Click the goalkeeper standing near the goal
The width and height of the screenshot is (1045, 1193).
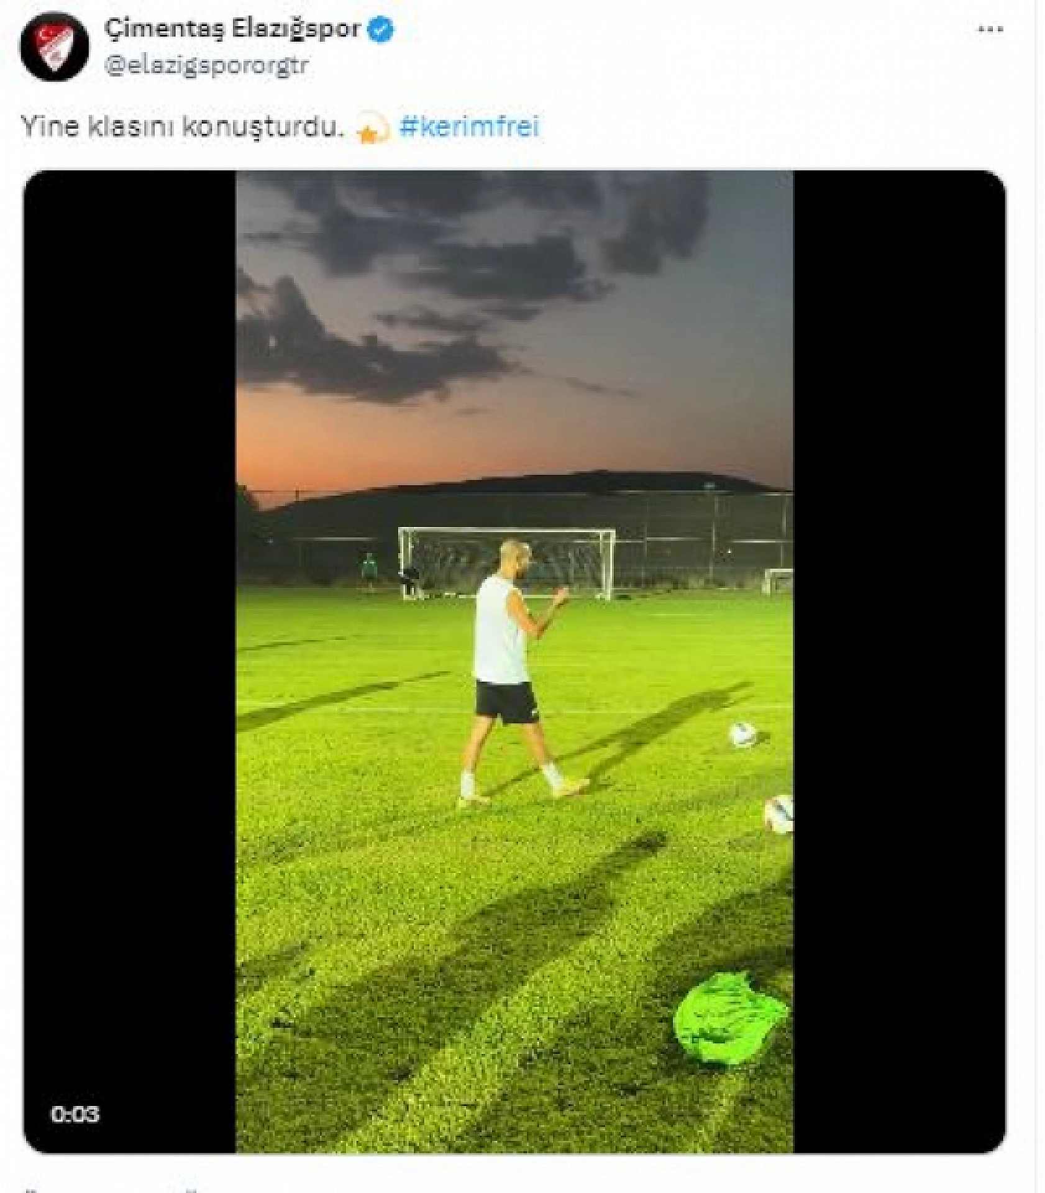(x=370, y=570)
